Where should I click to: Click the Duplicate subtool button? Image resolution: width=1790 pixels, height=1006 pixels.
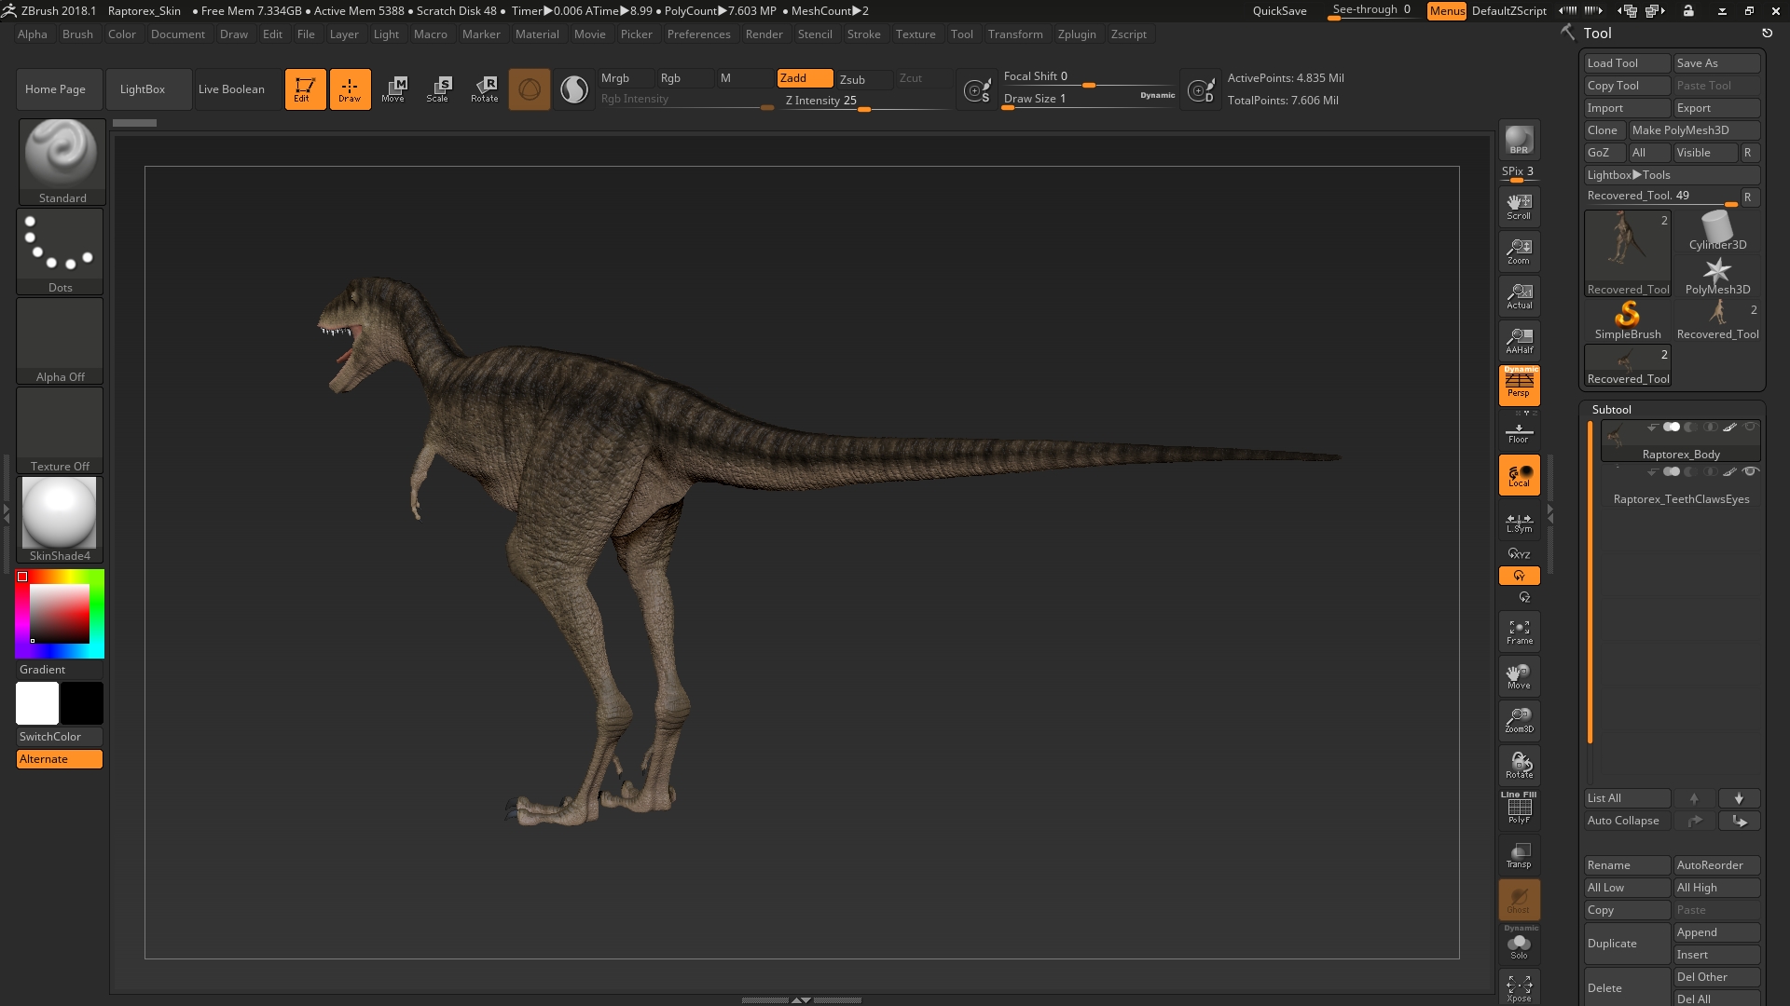pos(1627,944)
